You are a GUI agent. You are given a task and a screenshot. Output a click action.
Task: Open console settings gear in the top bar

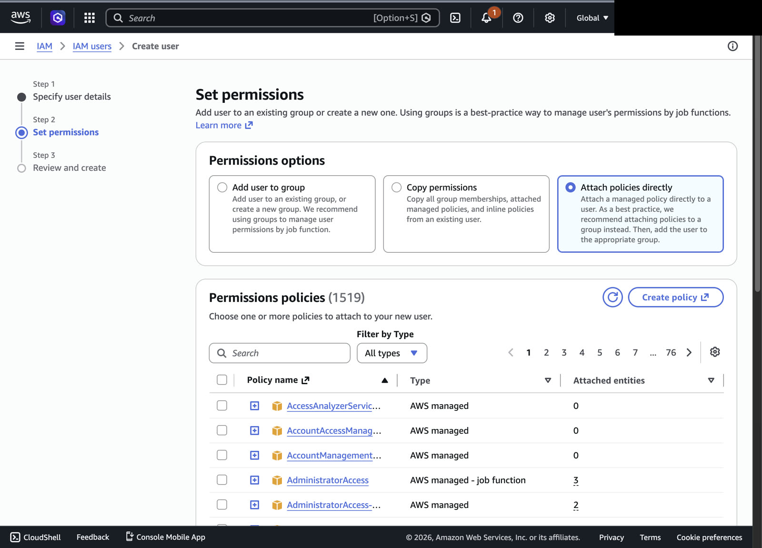[550, 18]
